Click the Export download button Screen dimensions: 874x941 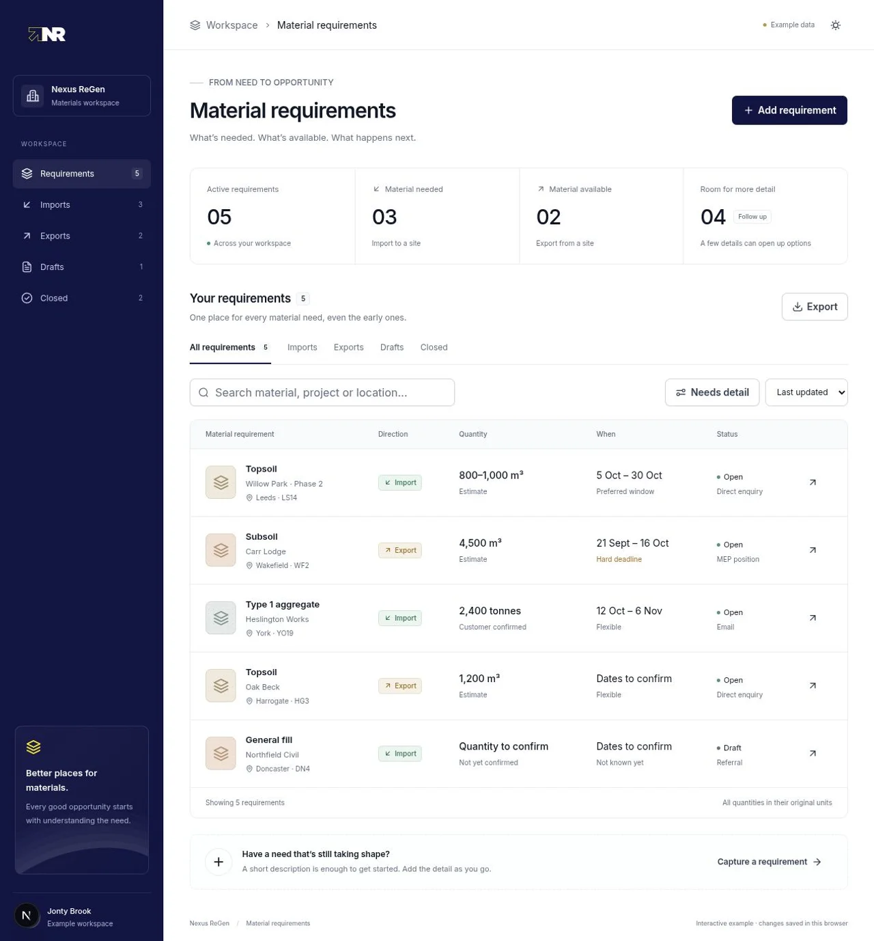(815, 307)
